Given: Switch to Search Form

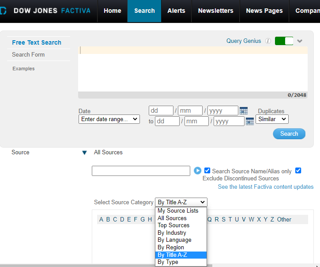Looking at the screenshot, I should (x=28, y=54).
